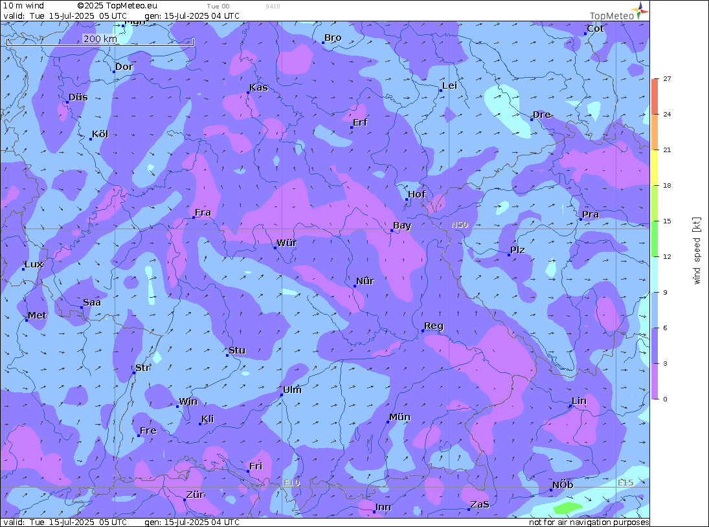Click the Fra city label
This screenshot has height=527, width=709.
coord(203,212)
